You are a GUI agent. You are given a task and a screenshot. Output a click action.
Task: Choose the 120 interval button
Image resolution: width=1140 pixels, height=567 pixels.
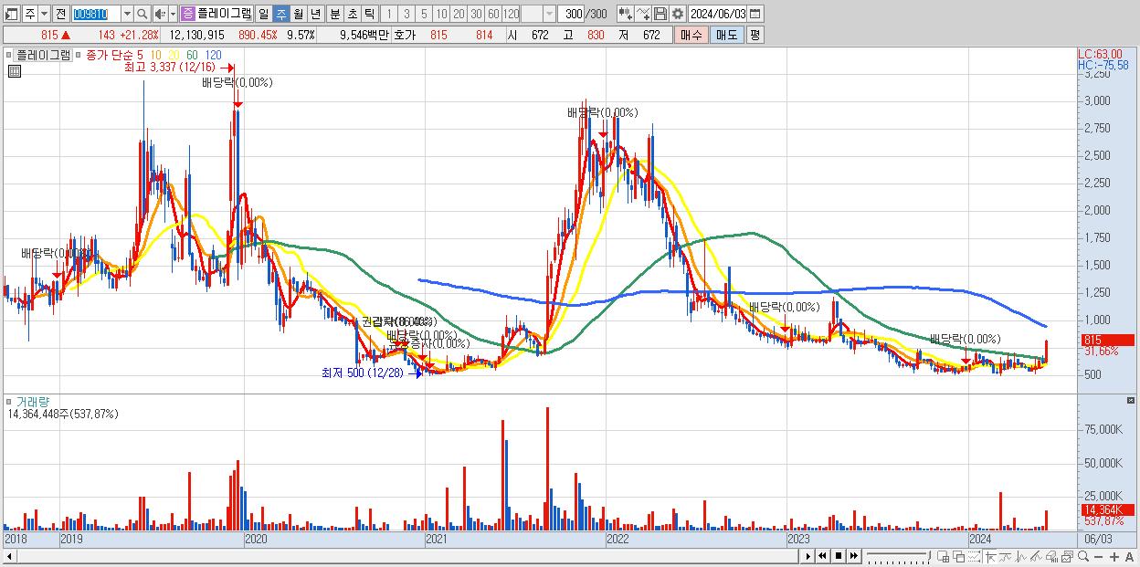click(511, 14)
